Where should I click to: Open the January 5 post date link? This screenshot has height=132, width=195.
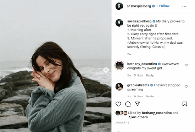(122, 123)
